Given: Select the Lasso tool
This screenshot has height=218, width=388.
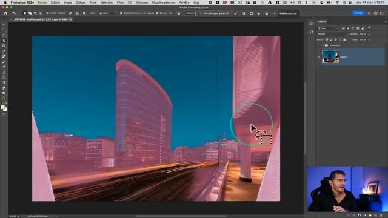Looking at the screenshot, I should tap(4, 35).
